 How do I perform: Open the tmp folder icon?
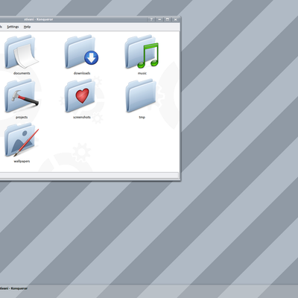141,96
